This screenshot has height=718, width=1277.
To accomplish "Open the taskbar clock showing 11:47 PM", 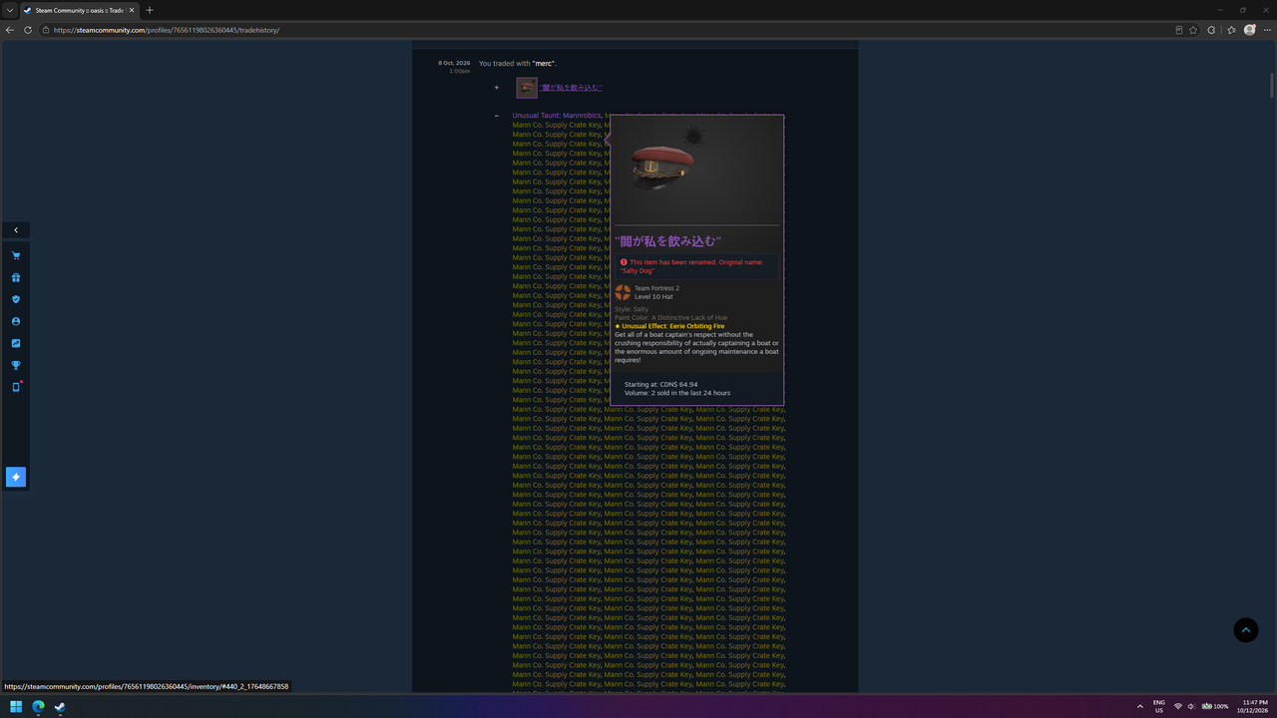I will 1255,706.
